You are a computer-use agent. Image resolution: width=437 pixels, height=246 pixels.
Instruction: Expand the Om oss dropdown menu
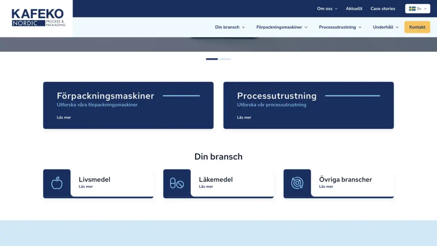click(x=327, y=9)
